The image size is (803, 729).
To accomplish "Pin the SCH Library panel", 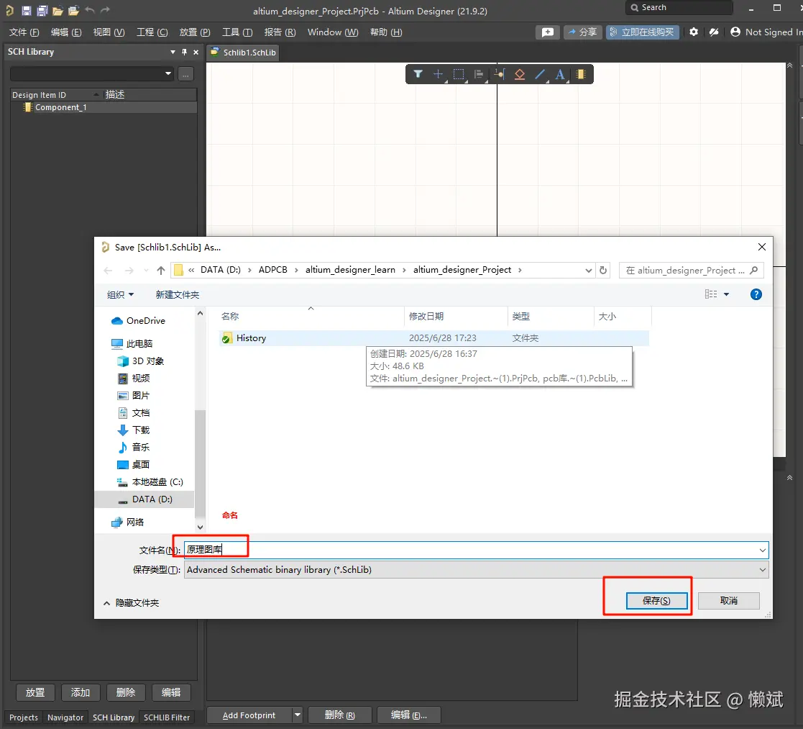I will [184, 52].
